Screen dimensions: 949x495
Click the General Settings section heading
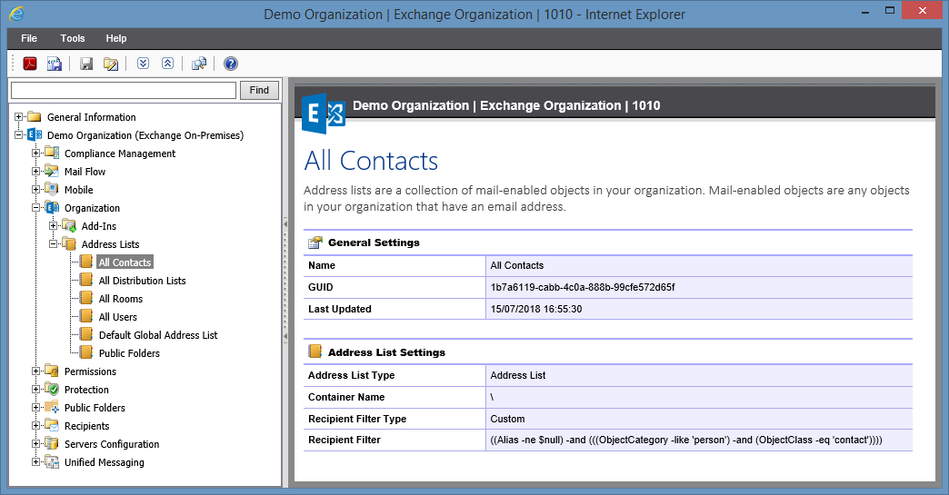pyautogui.click(x=374, y=243)
